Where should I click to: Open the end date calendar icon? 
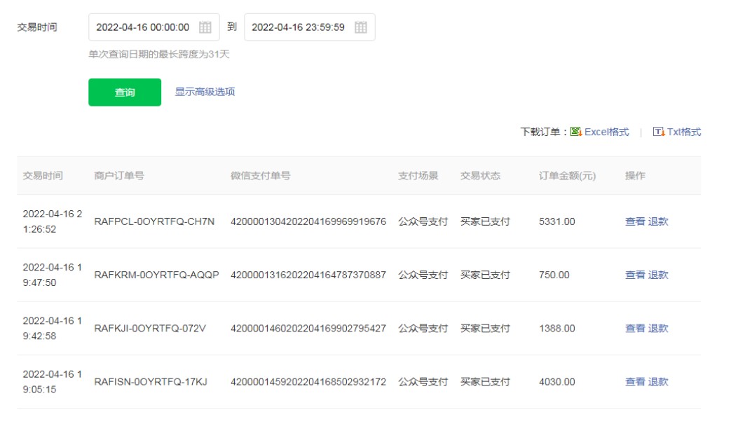coord(360,27)
